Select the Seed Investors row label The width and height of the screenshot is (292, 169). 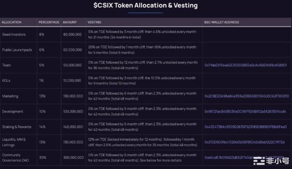click(x=14, y=34)
